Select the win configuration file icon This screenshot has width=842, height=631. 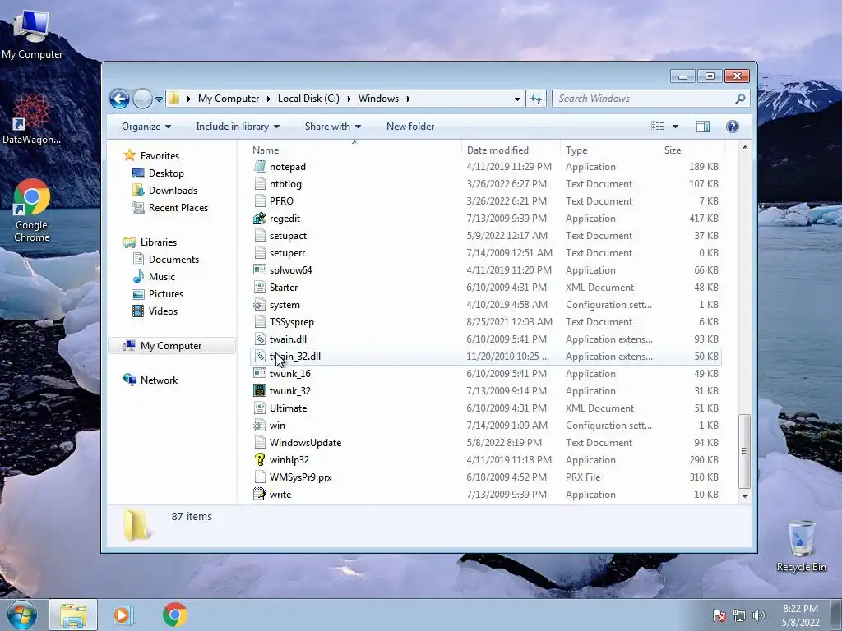[x=260, y=426]
